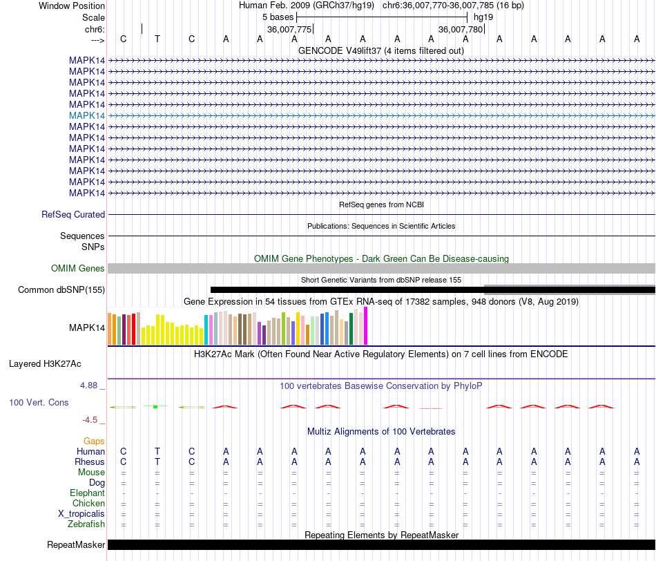Click the 4.88 PhyloP maximum value
Image resolution: width=656 pixels, height=561 pixels.
coord(88,385)
